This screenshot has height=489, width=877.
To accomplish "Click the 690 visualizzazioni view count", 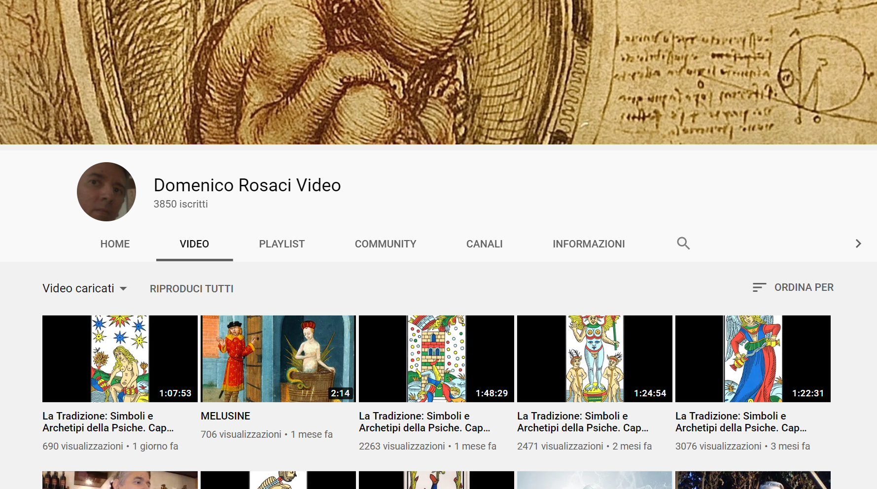I will (x=83, y=446).
